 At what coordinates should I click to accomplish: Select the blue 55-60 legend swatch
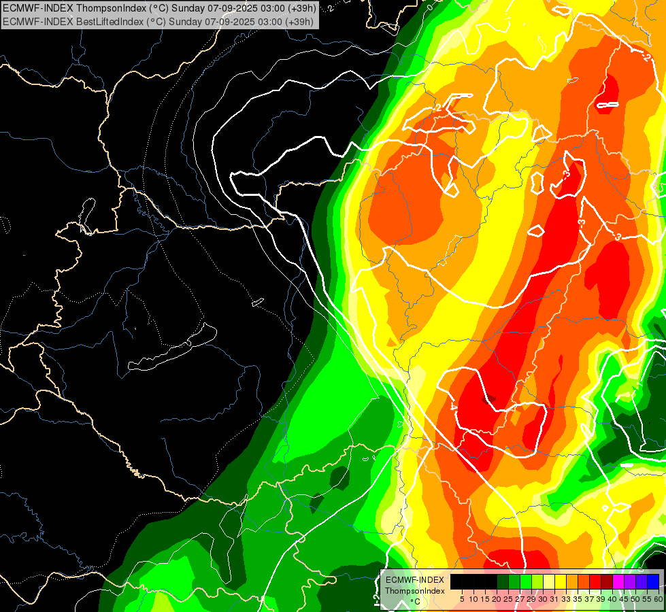tap(653, 581)
